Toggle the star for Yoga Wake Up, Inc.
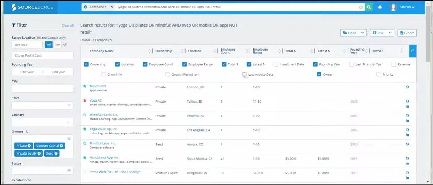This screenshot has height=185, width=433. click(x=85, y=129)
